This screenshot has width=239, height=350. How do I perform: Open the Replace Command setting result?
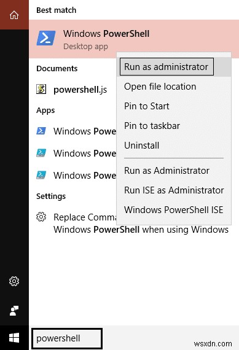point(132,224)
